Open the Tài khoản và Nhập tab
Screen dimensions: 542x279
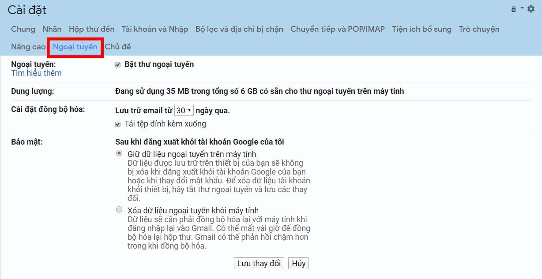click(155, 29)
